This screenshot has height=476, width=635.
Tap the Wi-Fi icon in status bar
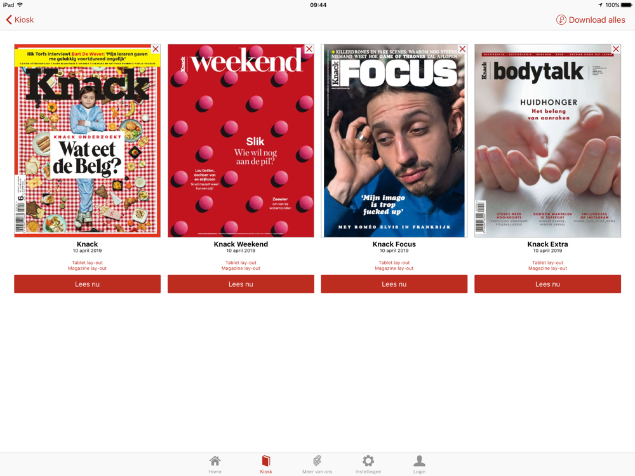tap(20, 5)
